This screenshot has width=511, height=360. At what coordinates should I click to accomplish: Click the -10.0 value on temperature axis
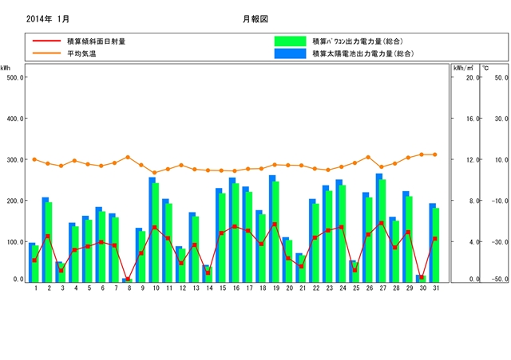click(500, 201)
